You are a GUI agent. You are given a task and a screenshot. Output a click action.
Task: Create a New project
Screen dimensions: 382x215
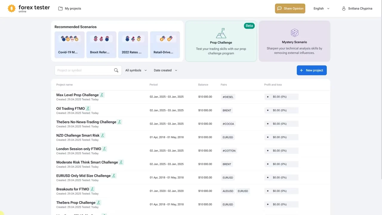pos(312,70)
